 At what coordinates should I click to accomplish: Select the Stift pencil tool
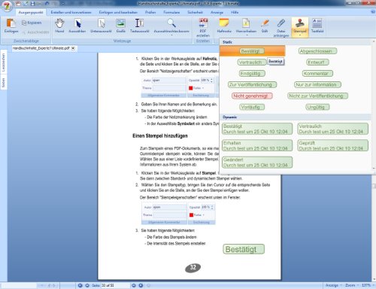[x=265, y=26]
